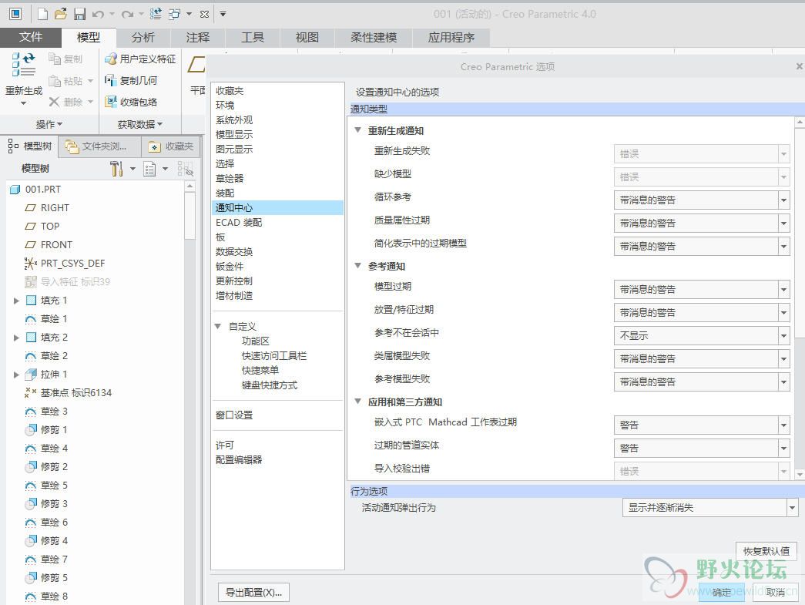Expand the 填充 1 tree node
The width and height of the screenshot is (805, 605).
(16, 301)
